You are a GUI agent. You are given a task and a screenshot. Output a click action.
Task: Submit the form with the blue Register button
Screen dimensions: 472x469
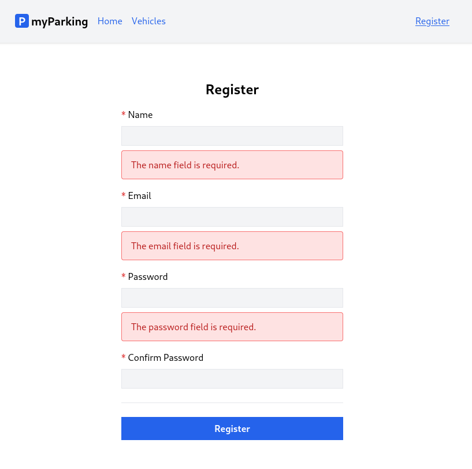232,429
